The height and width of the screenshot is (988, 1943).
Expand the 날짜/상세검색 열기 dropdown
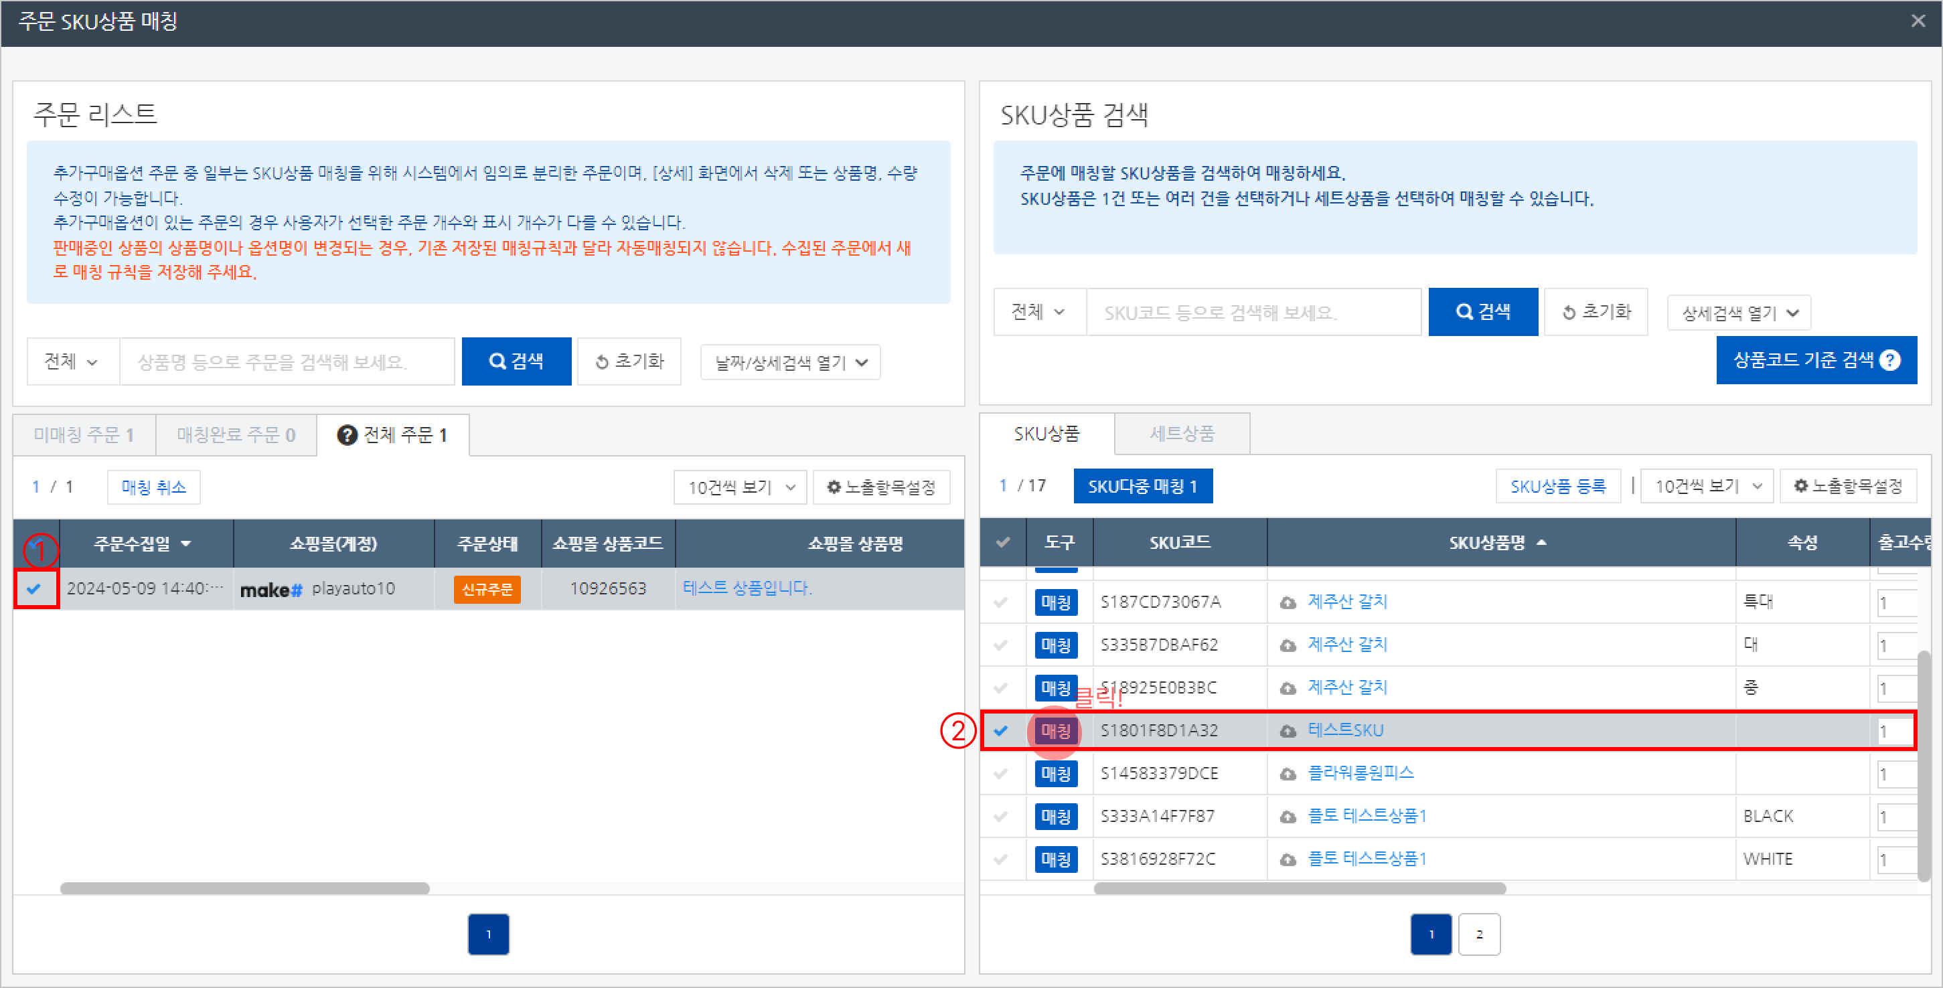790,363
